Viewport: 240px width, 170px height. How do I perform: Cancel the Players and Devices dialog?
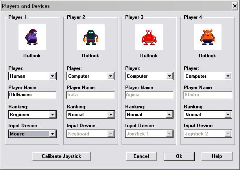coord(141,156)
